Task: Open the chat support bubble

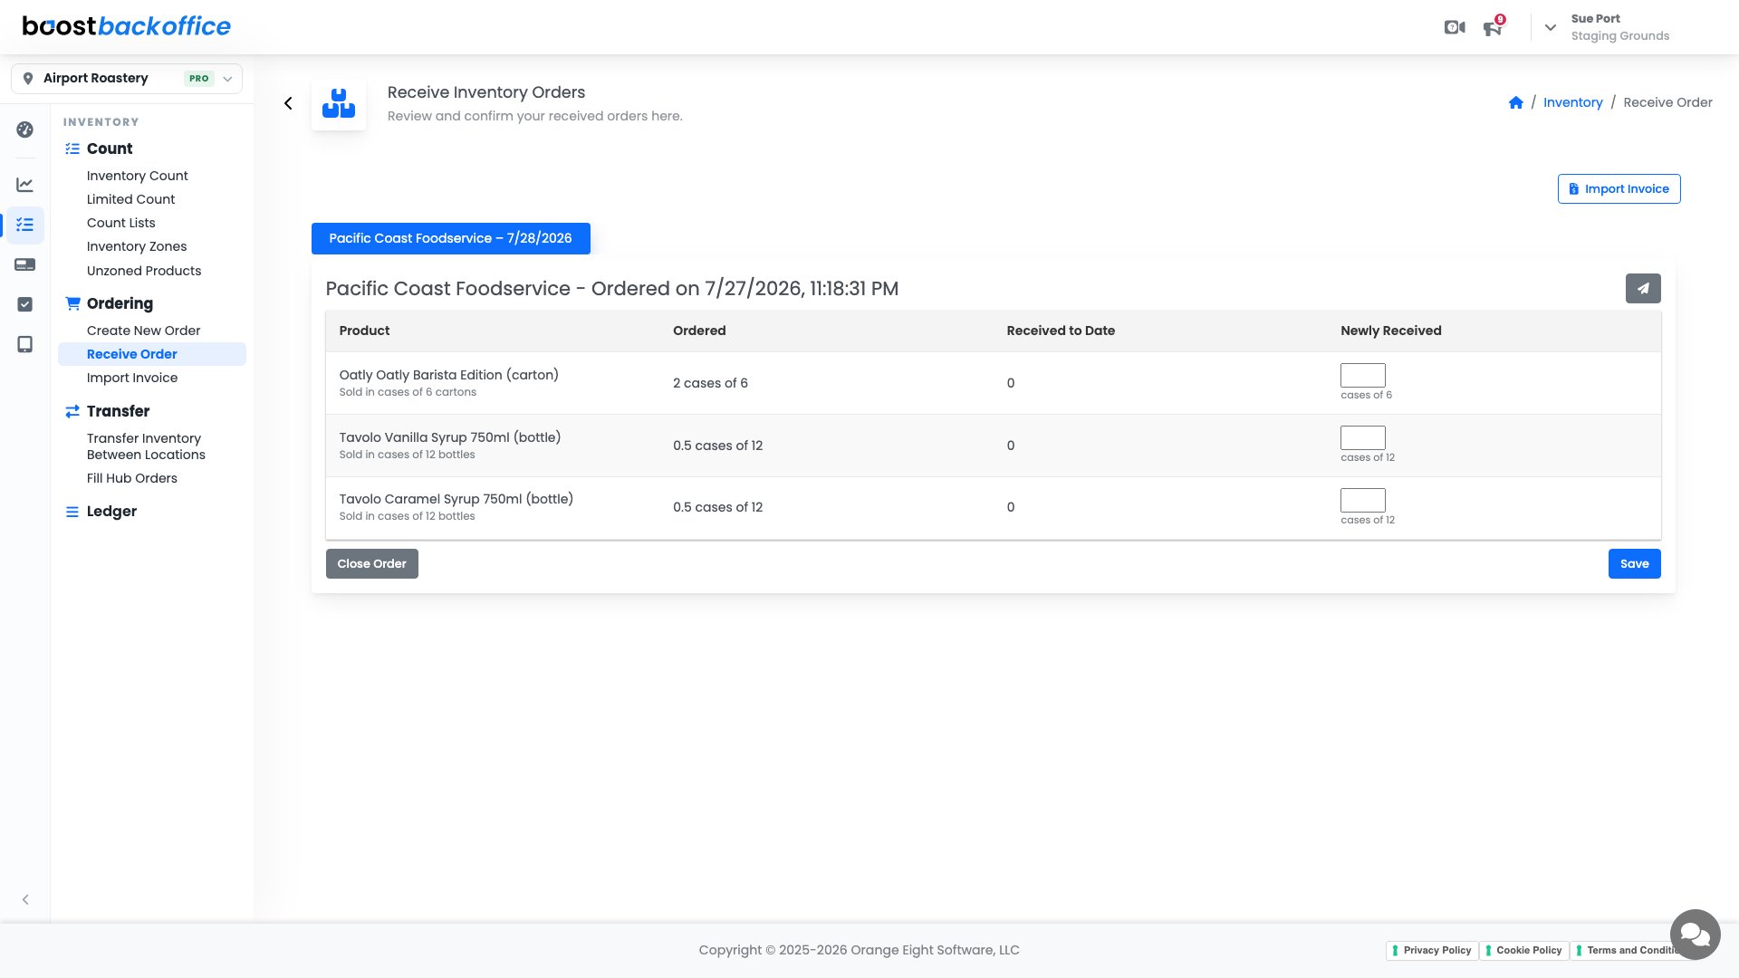Action: coord(1695,935)
